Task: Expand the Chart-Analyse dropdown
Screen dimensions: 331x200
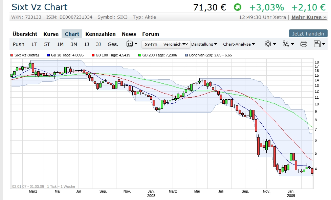Action: pyautogui.click(x=239, y=44)
